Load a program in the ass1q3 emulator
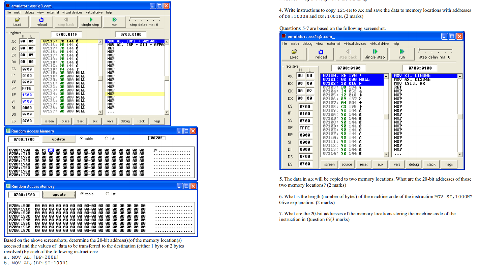This screenshot has width=477, height=265. pyautogui.click(x=17, y=22)
